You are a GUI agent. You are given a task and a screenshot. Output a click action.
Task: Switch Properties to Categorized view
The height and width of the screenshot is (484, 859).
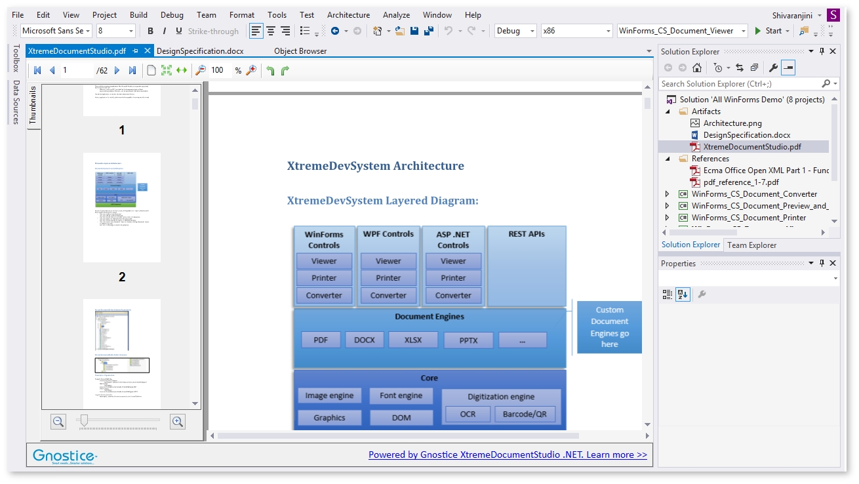click(668, 294)
